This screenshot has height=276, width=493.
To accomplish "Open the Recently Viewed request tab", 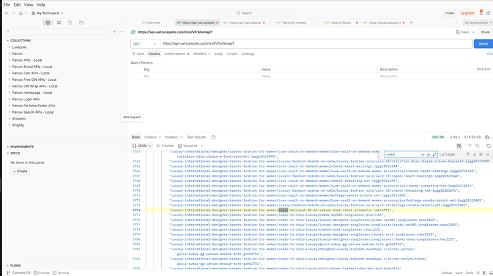I will pos(291,22).
